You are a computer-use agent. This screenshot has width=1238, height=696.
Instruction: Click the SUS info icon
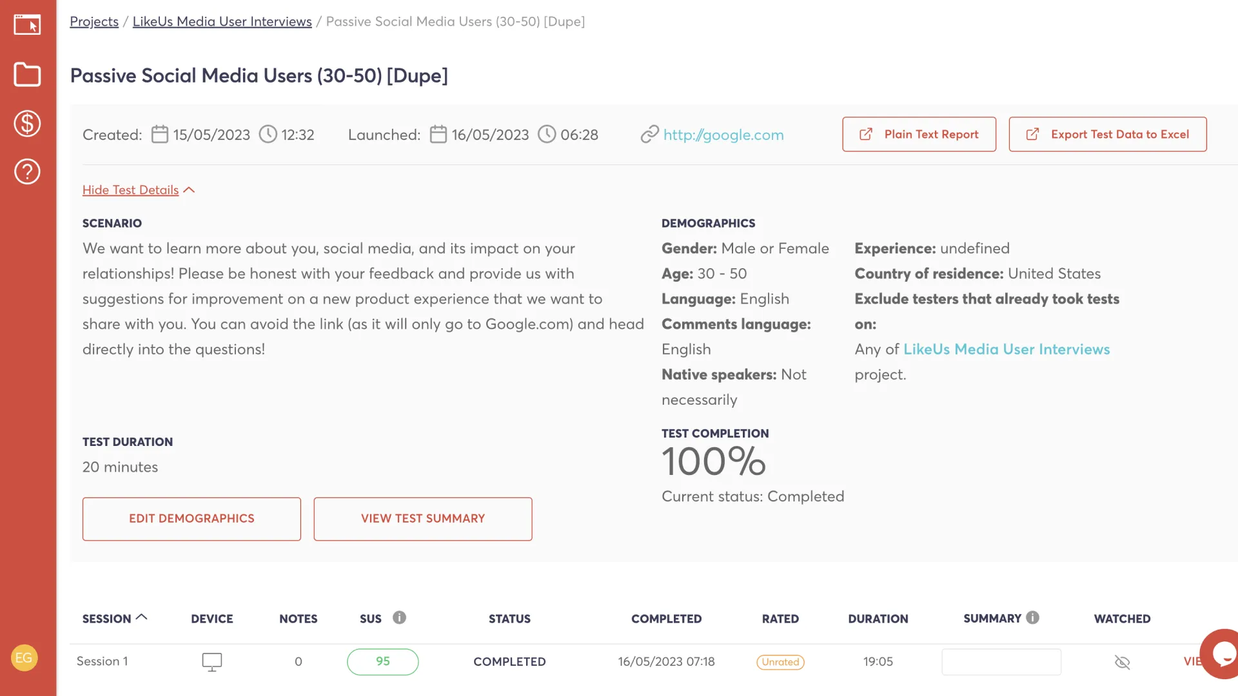click(x=400, y=617)
